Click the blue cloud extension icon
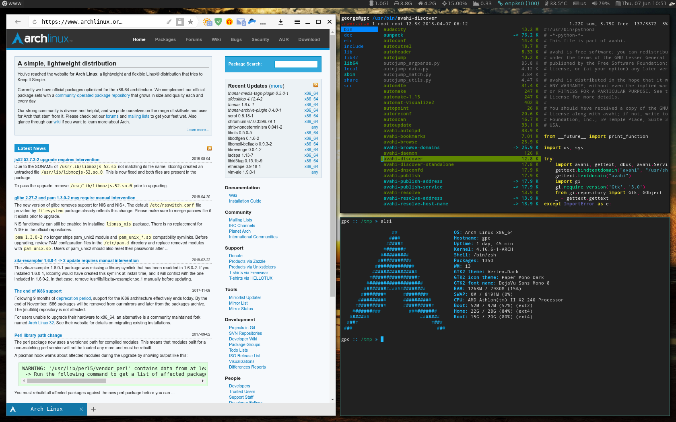676x422 pixels. pyautogui.click(x=252, y=21)
